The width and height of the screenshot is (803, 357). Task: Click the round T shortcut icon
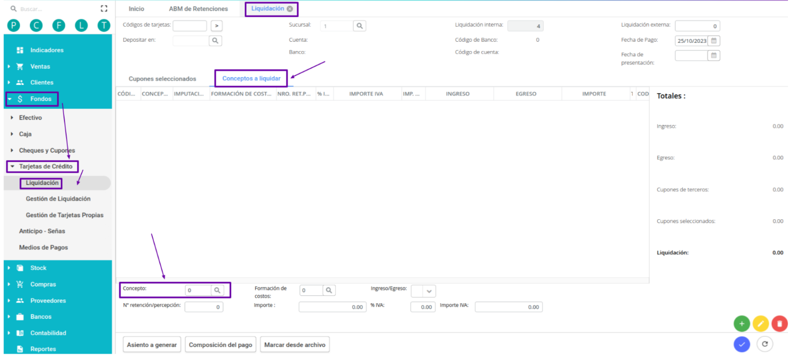[x=104, y=25]
